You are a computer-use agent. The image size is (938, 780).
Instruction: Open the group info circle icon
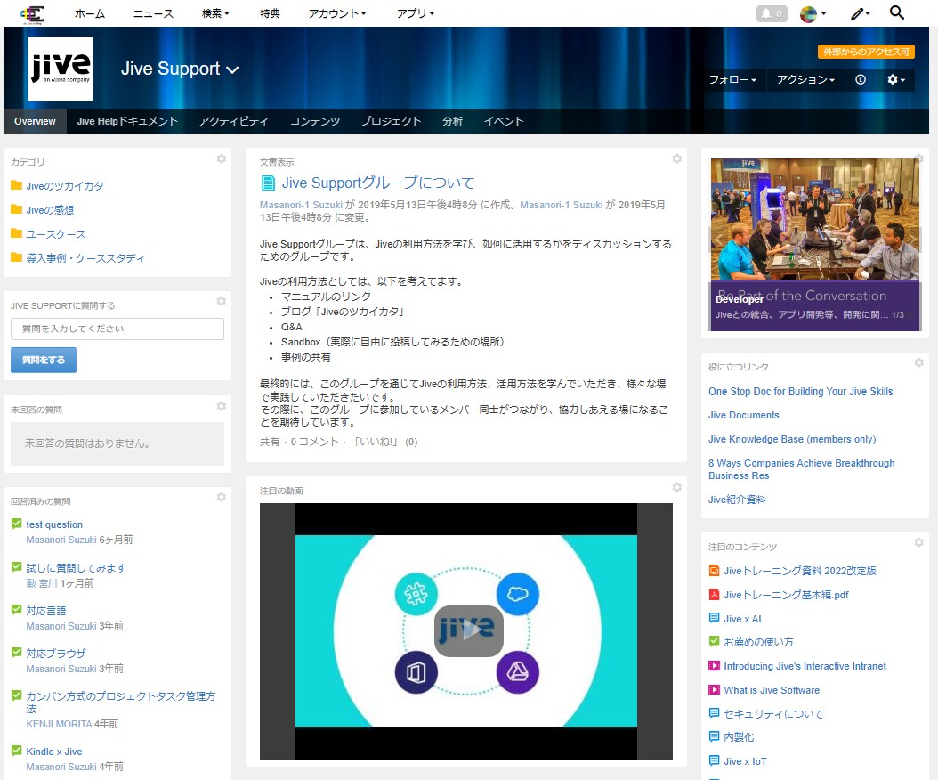[861, 79]
